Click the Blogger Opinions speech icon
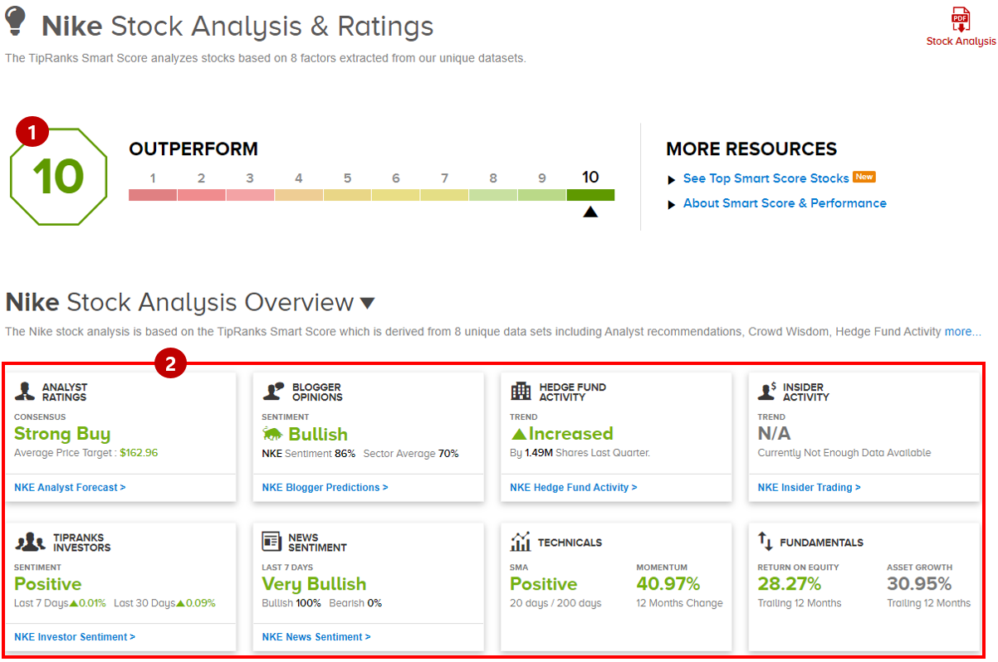998x662 pixels. pos(274,392)
